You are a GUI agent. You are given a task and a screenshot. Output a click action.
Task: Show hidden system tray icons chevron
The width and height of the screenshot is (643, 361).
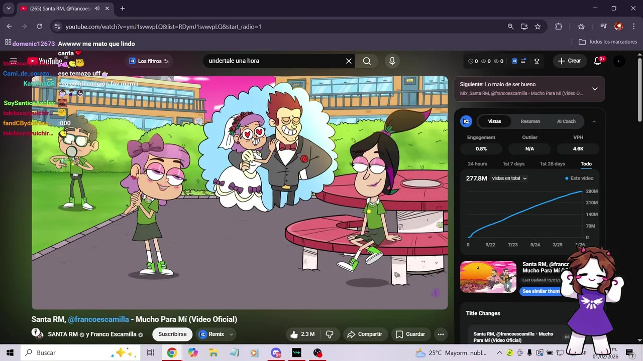coord(500,353)
